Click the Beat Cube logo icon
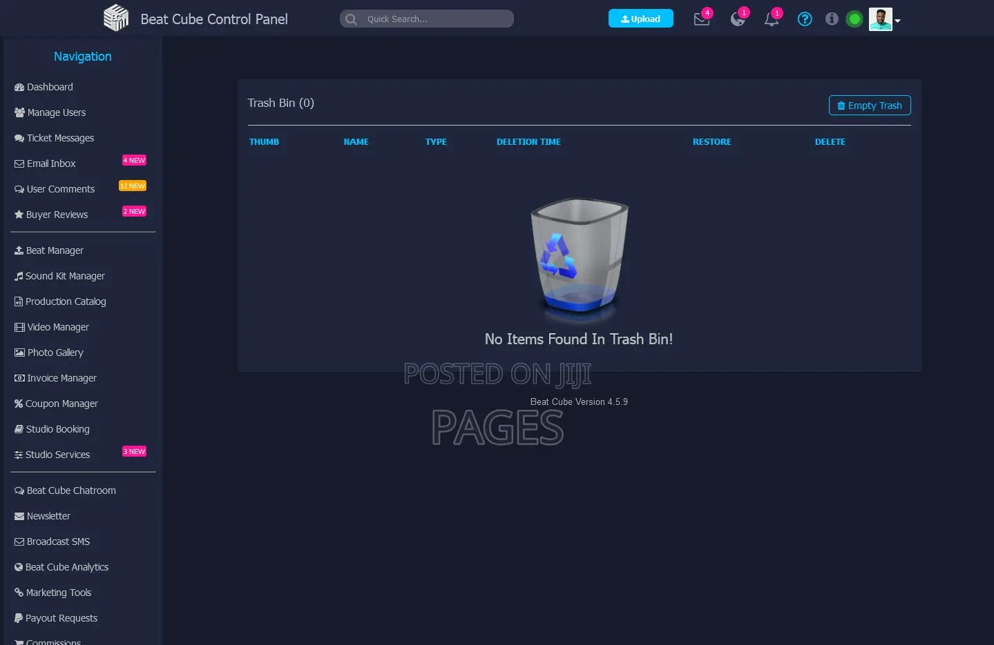The width and height of the screenshot is (994, 645). coord(116,18)
